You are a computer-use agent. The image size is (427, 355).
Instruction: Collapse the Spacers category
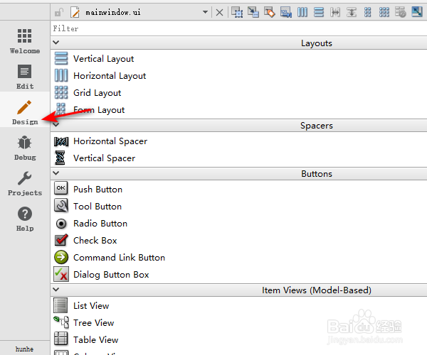tap(56, 125)
